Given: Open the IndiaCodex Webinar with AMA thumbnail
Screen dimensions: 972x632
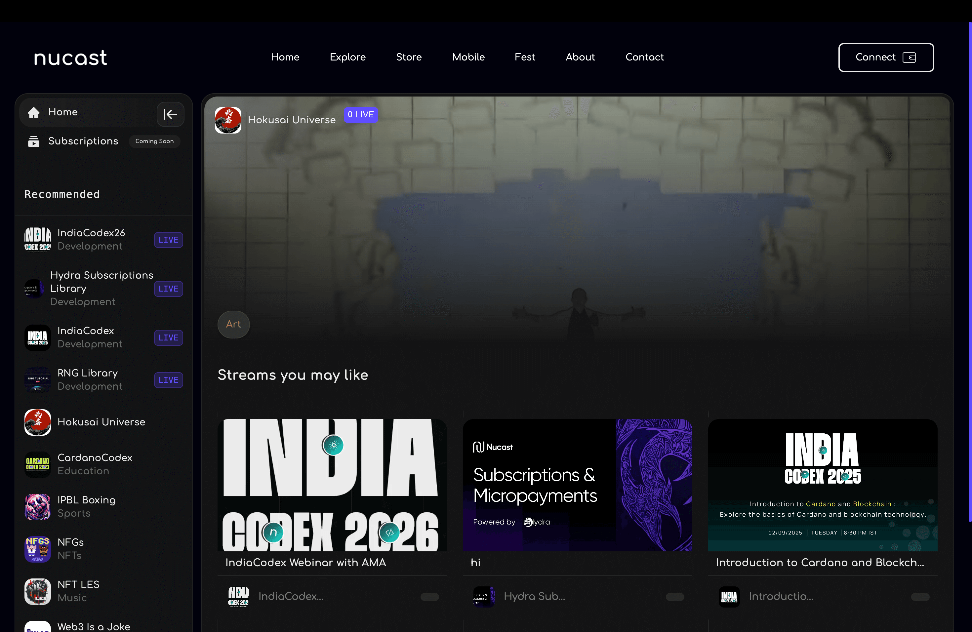Looking at the screenshot, I should pyautogui.click(x=332, y=485).
